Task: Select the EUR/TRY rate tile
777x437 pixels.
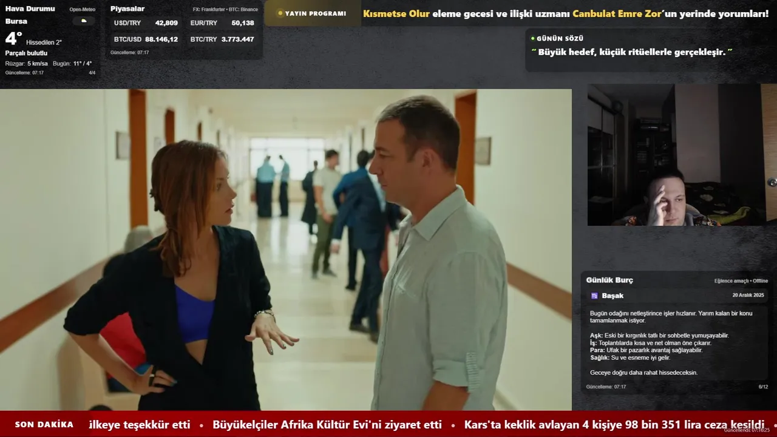Action: click(222, 23)
